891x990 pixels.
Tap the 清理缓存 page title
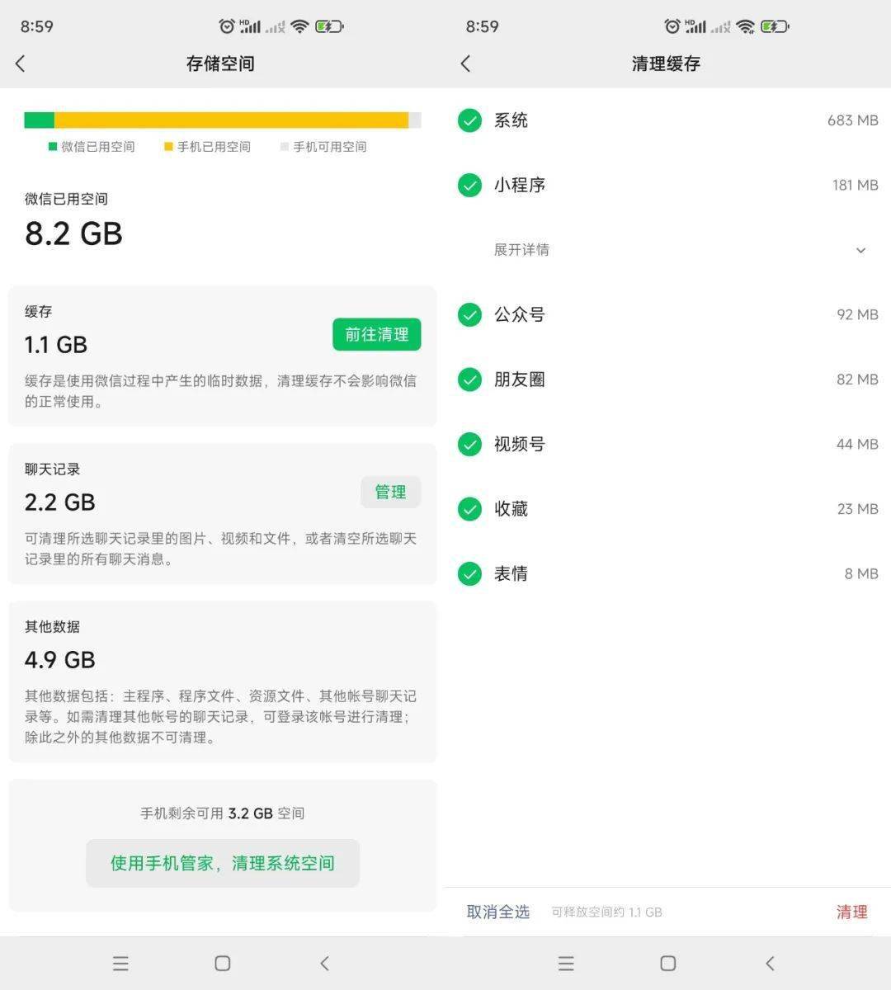pyautogui.click(x=666, y=64)
